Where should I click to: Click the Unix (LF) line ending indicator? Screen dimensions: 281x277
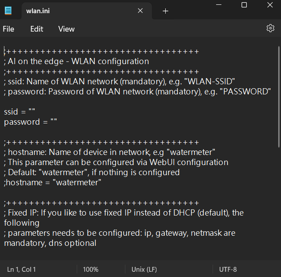144,269
